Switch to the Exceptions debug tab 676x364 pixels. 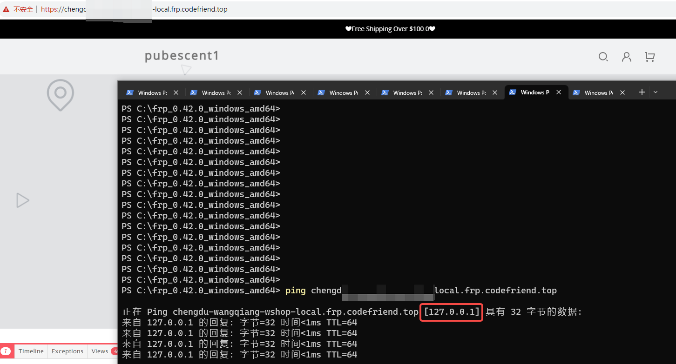pyautogui.click(x=68, y=351)
